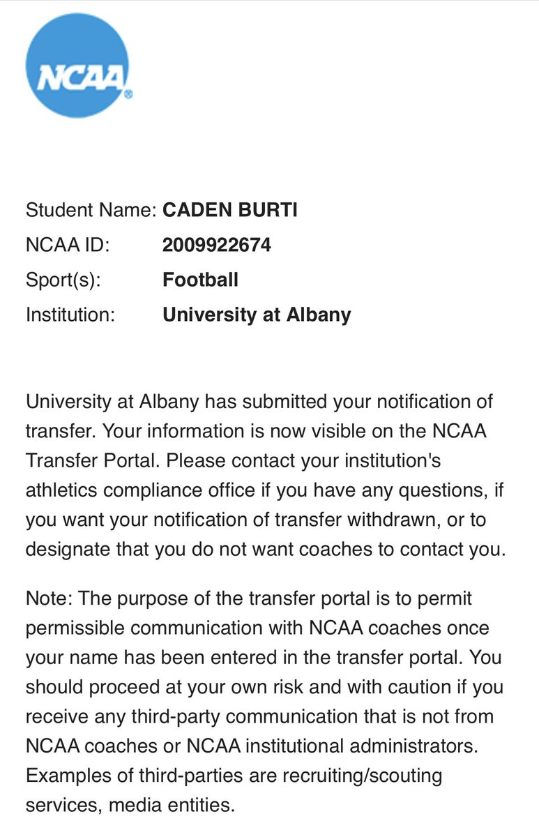Screen dimensions: 539x837
Task: Click the NCAA blue circle logo
Action: [x=77, y=65]
